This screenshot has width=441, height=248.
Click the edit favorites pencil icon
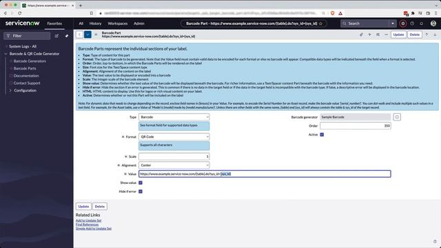click(x=57, y=36)
